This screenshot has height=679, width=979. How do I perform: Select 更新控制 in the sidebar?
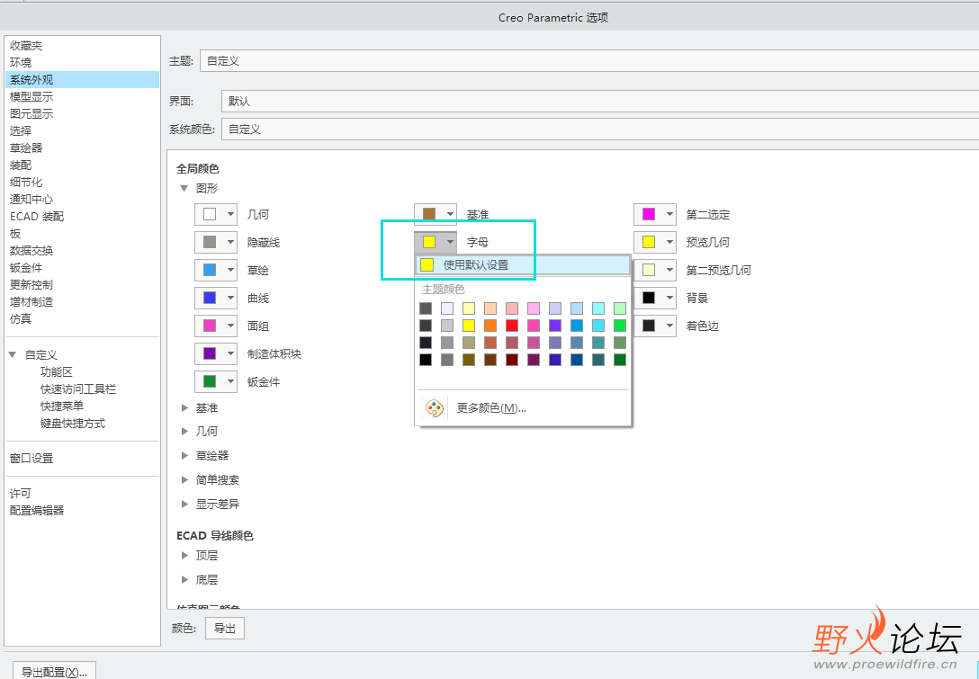click(x=31, y=284)
